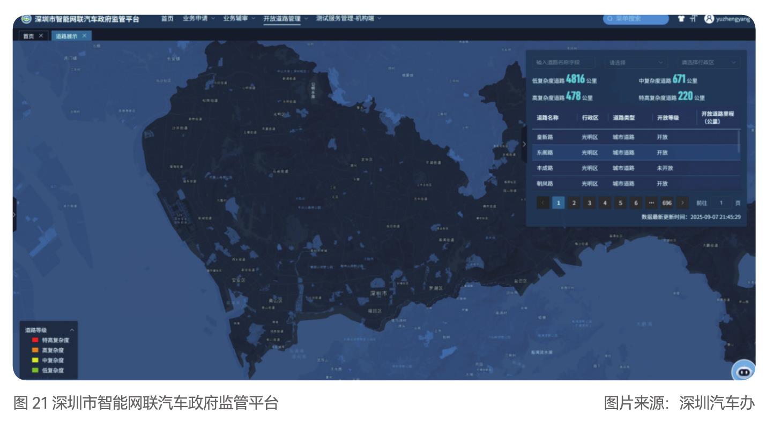The image size is (781, 429).
Task: Click the 4816 低复杂度道路 value
Action: pos(575,79)
